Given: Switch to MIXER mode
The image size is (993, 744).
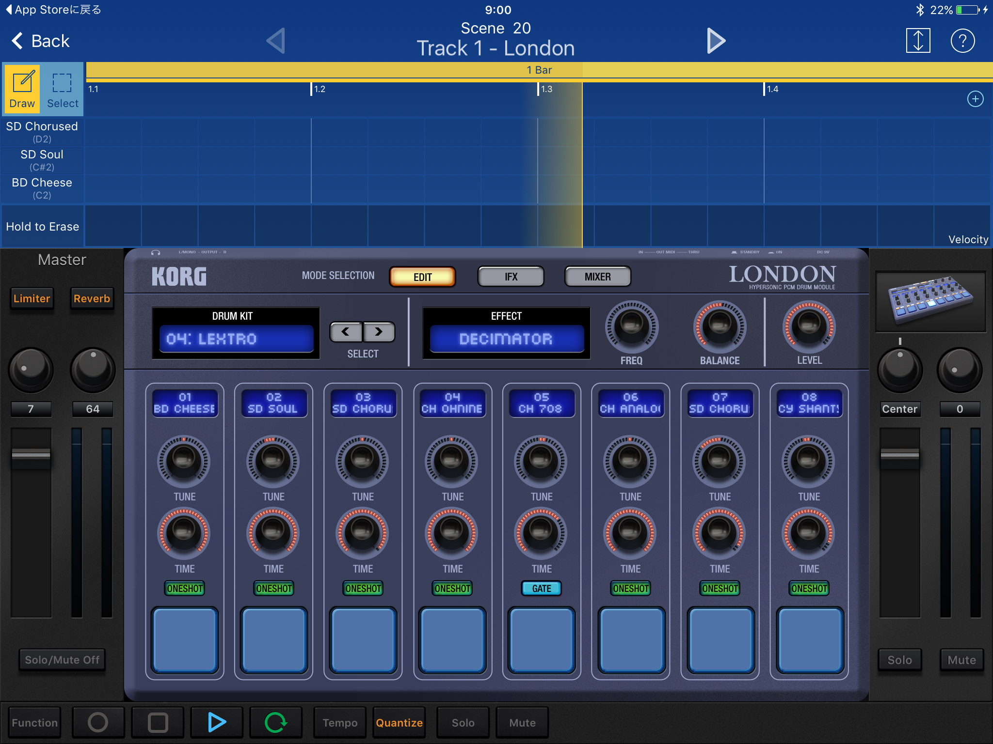Looking at the screenshot, I should coord(597,277).
